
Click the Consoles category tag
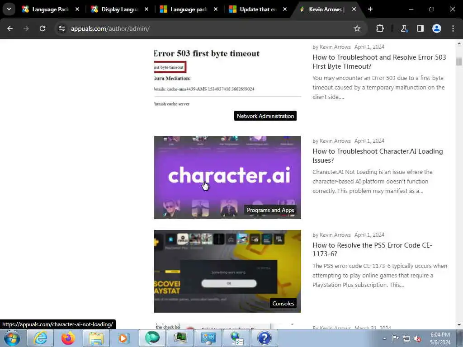[x=283, y=303]
